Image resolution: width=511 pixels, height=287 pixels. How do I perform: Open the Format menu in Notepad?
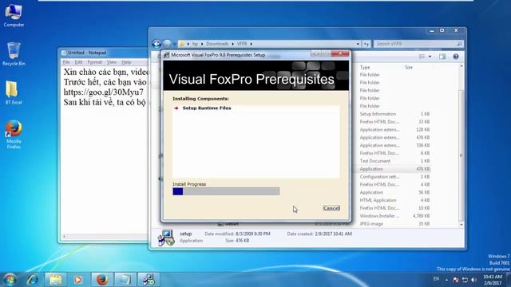94,62
